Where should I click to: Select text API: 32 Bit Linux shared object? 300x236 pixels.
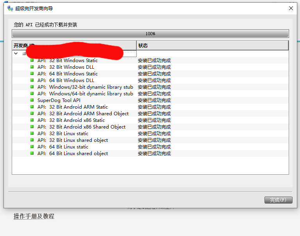pyautogui.click(x=73, y=140)
